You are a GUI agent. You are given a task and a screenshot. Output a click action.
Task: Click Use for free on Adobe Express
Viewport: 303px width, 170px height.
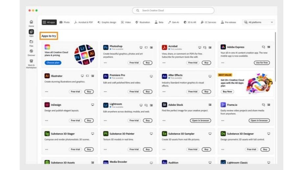262,63
